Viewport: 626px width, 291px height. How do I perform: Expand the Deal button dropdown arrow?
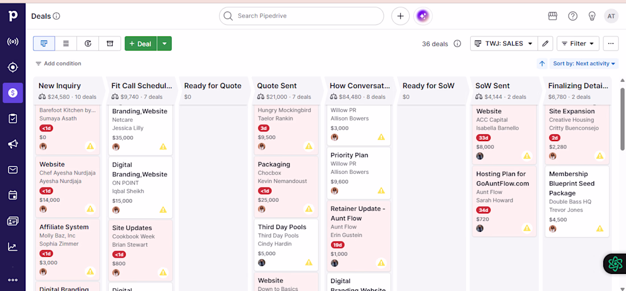click(x=164, y=43)
